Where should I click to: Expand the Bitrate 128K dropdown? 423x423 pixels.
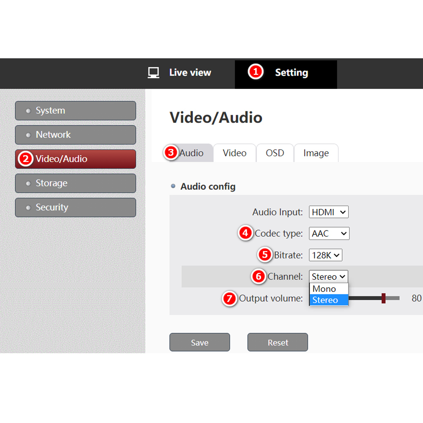pyautogui.click(x=325, y=255)
